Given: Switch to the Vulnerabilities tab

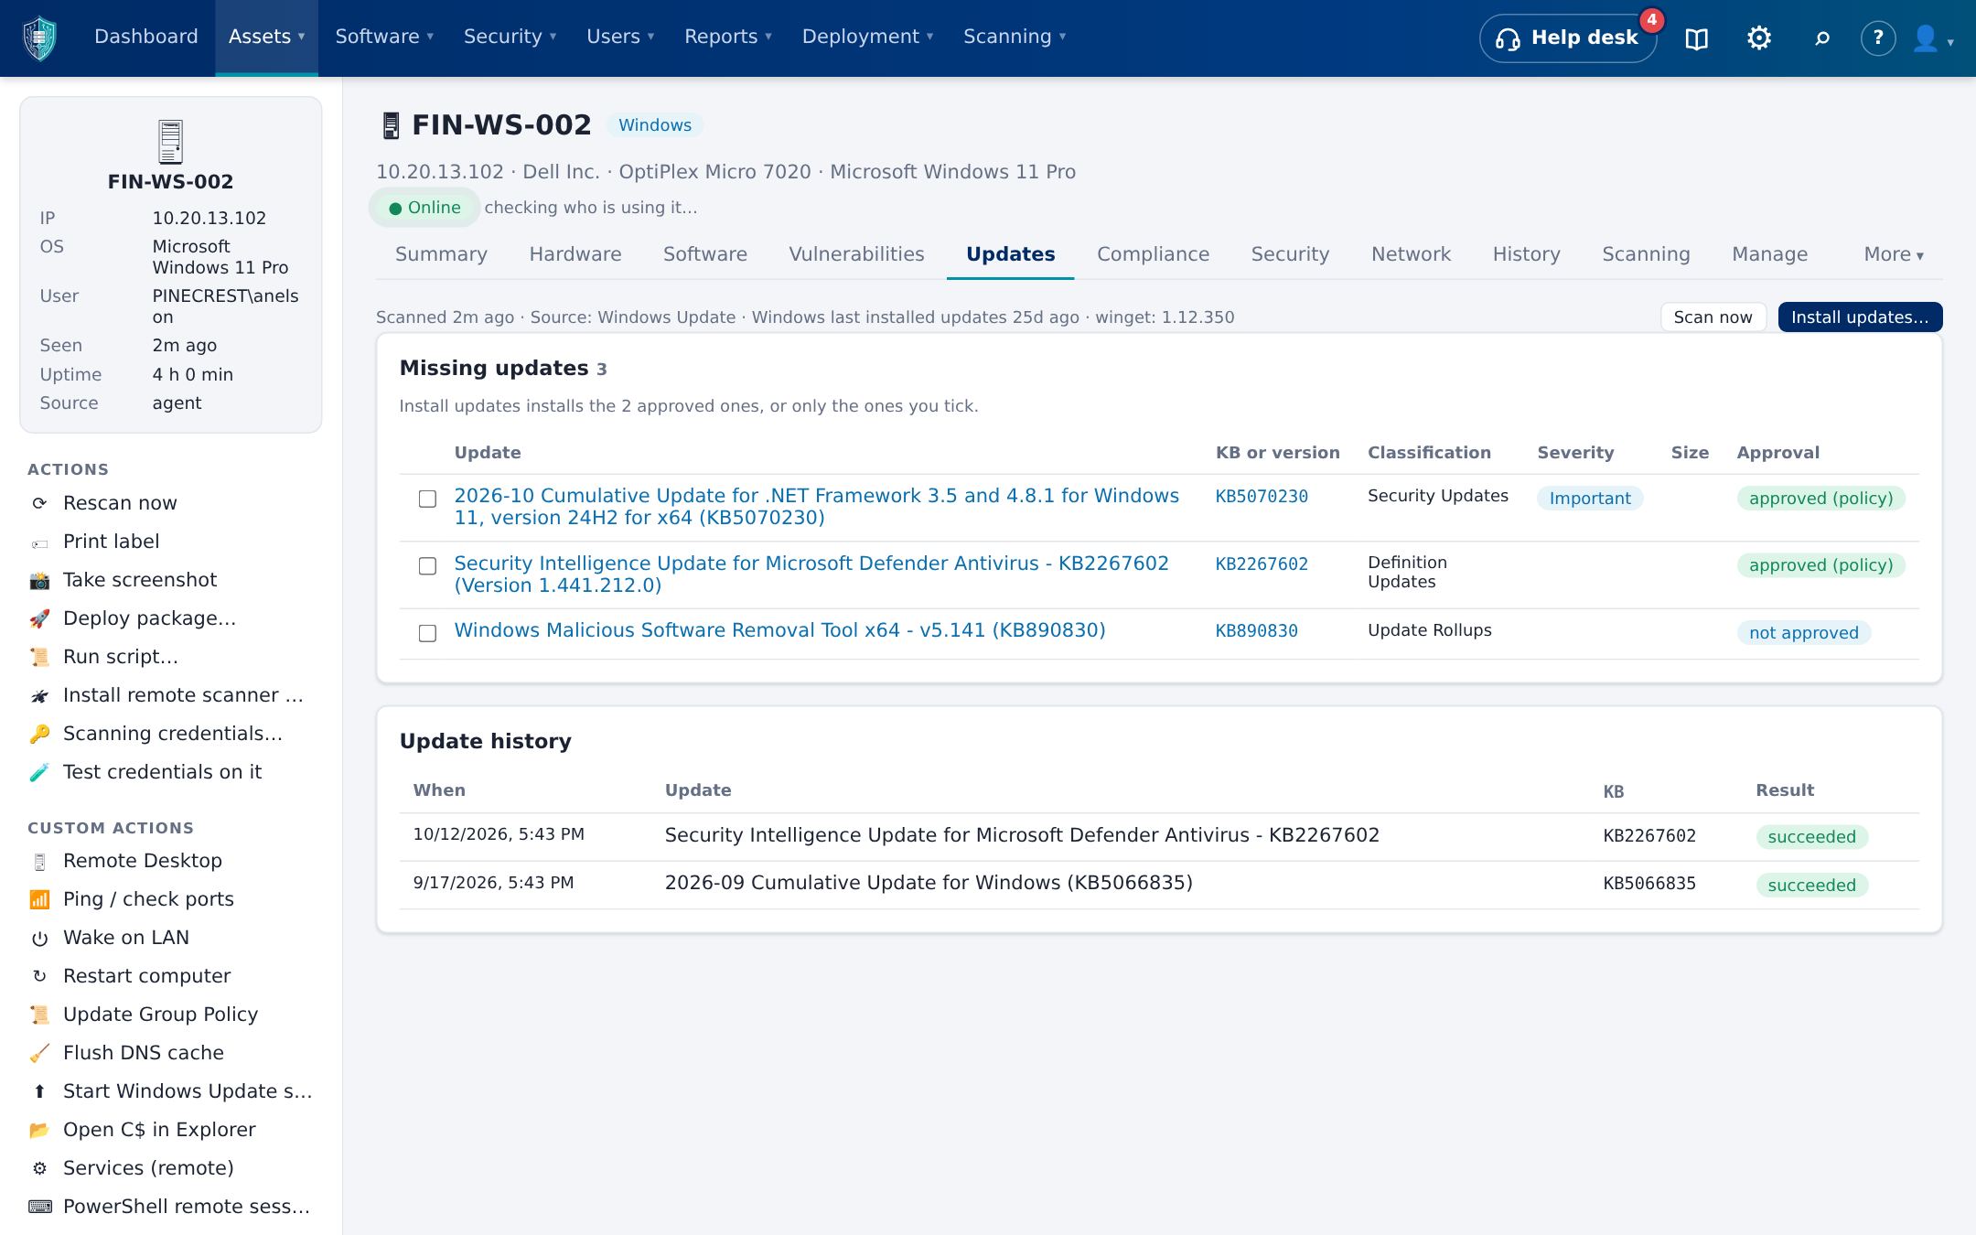Looking at the screenshot, I should (856, 254).
